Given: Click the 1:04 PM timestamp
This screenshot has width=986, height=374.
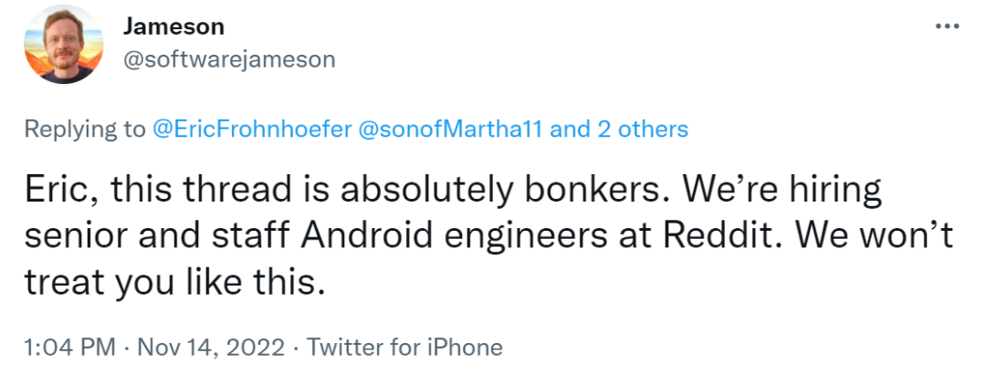Looking at the screenshot, I should pos(70,348).
